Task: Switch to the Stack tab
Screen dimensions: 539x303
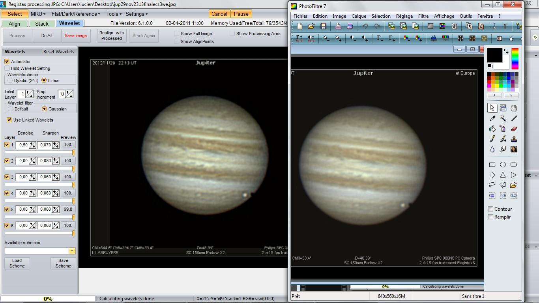Action: [42, 24]
